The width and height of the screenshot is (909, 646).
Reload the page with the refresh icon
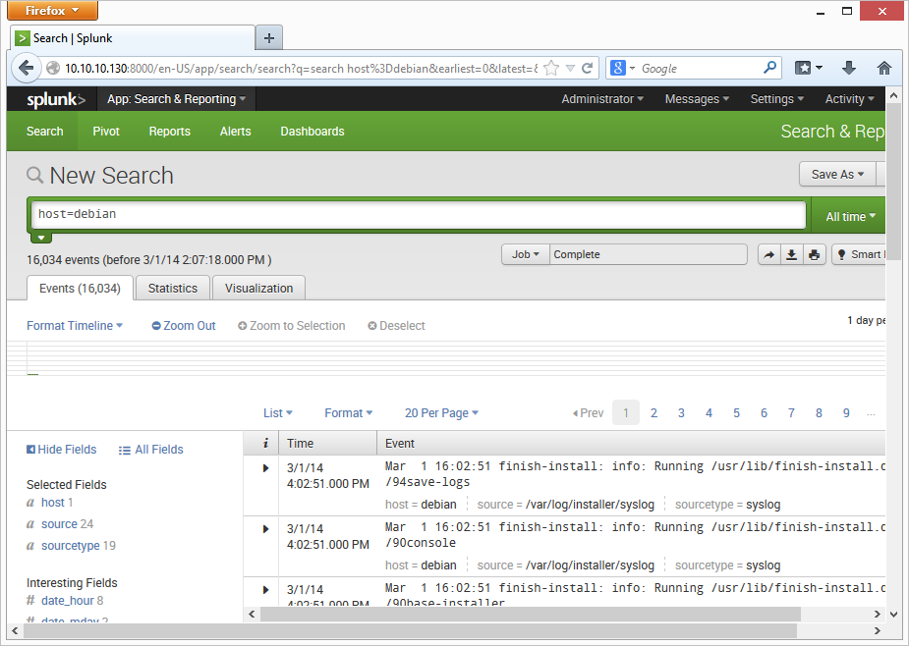click(x=588, y=69)
